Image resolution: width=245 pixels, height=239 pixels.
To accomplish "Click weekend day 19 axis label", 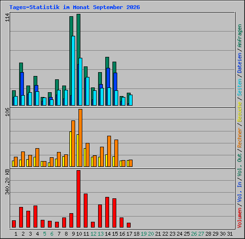I will (x=144, y=234).
